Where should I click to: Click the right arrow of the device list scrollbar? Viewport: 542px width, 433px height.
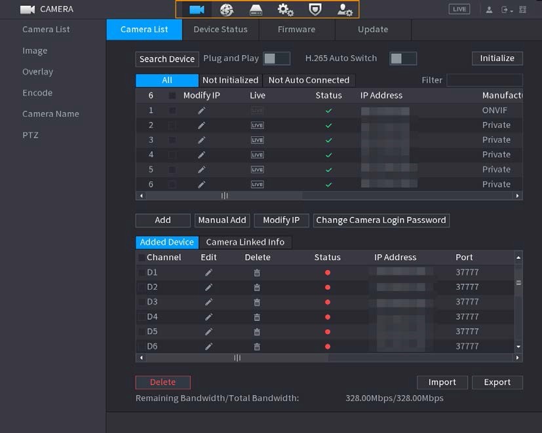(517, 196)
